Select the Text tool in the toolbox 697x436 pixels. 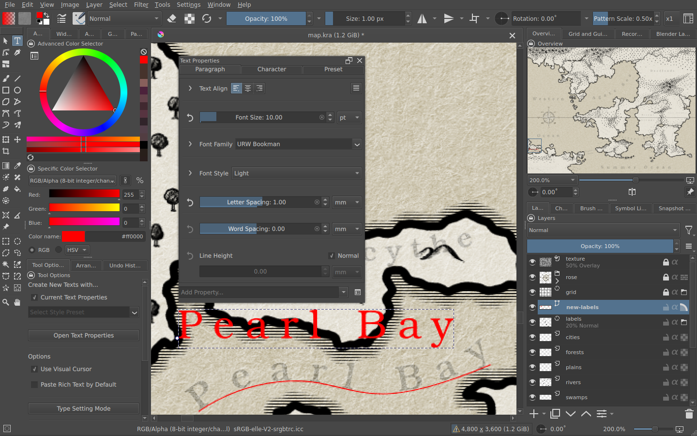click(17, 41)
